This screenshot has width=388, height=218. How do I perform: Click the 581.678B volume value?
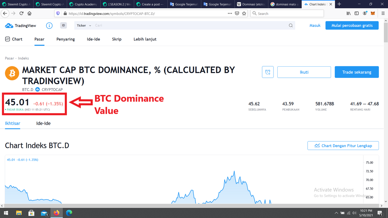[x=325, y=104]
